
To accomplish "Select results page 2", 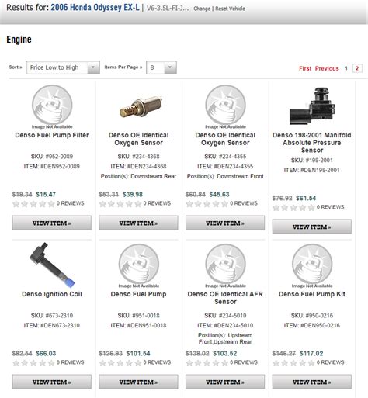I will click(x=357, y=68).
